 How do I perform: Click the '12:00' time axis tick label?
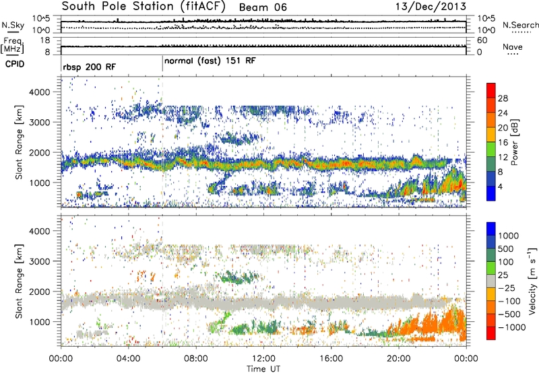(x=263, y=359)
